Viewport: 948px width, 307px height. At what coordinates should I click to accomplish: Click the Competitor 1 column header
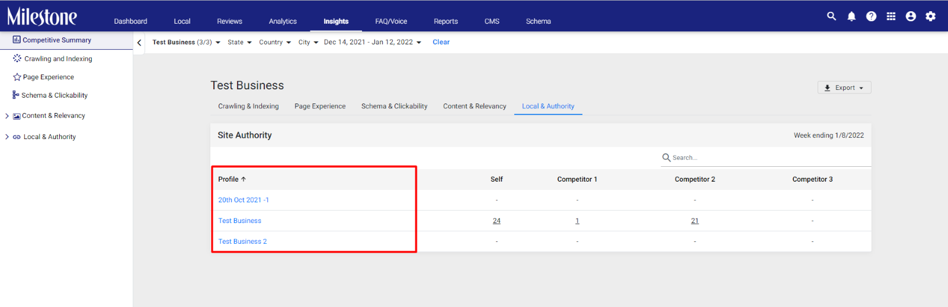pos(577,179)
